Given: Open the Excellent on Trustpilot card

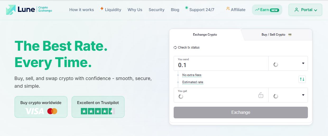Looking at the screenshot, I should [x=98, y=107].
